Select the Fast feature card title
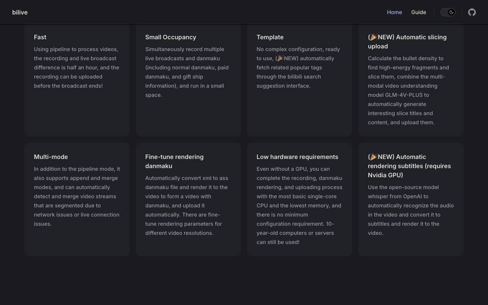 pyautogui.click(x=40, y=37)
